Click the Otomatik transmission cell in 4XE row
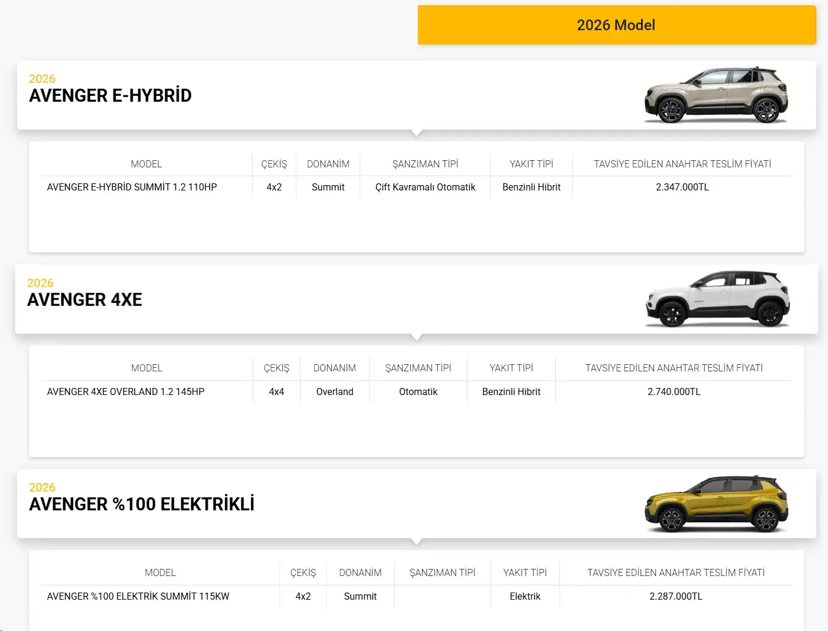 418,391
